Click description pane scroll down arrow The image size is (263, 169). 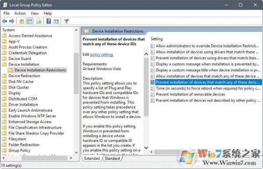[146, 148]
